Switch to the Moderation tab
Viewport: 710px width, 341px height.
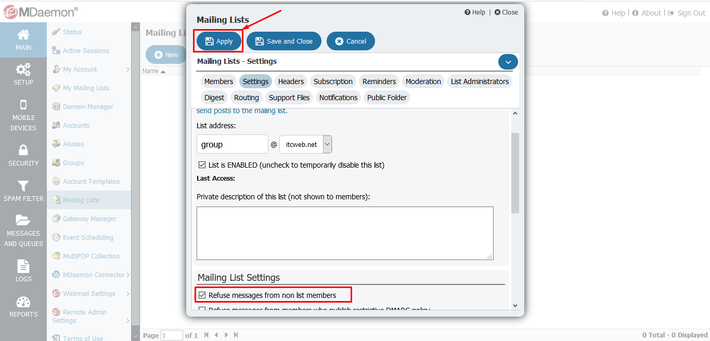(x=423, y=81)
